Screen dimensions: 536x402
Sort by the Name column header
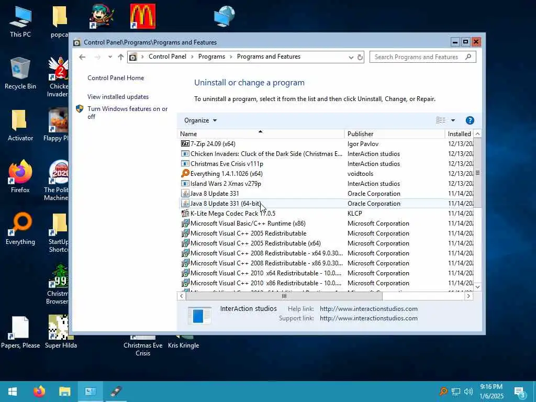261,133
